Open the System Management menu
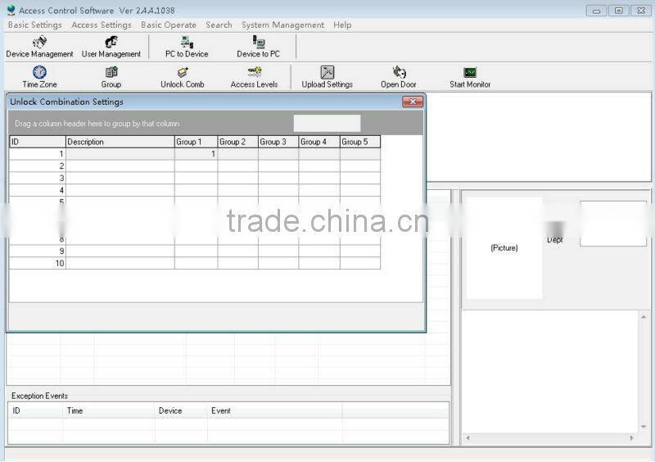The image size is (655, 462). click(282, 25)
